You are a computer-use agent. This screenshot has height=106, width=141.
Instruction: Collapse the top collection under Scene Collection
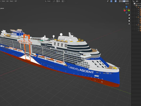point(135,6)
